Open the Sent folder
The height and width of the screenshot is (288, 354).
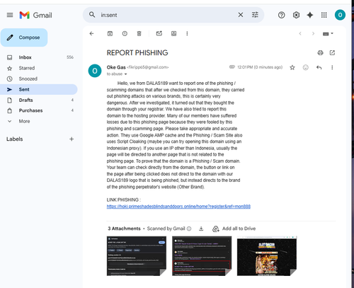click(x=39, y=89)
